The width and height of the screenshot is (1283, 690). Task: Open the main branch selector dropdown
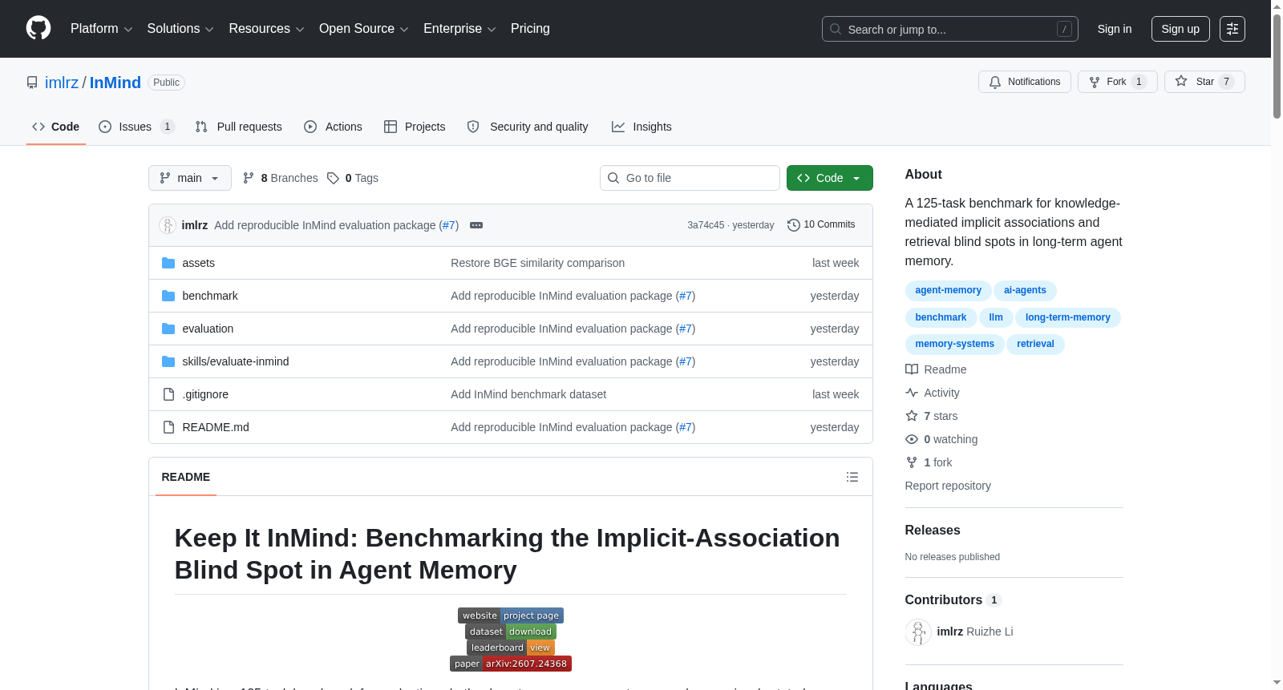click(x=190, y=178)
